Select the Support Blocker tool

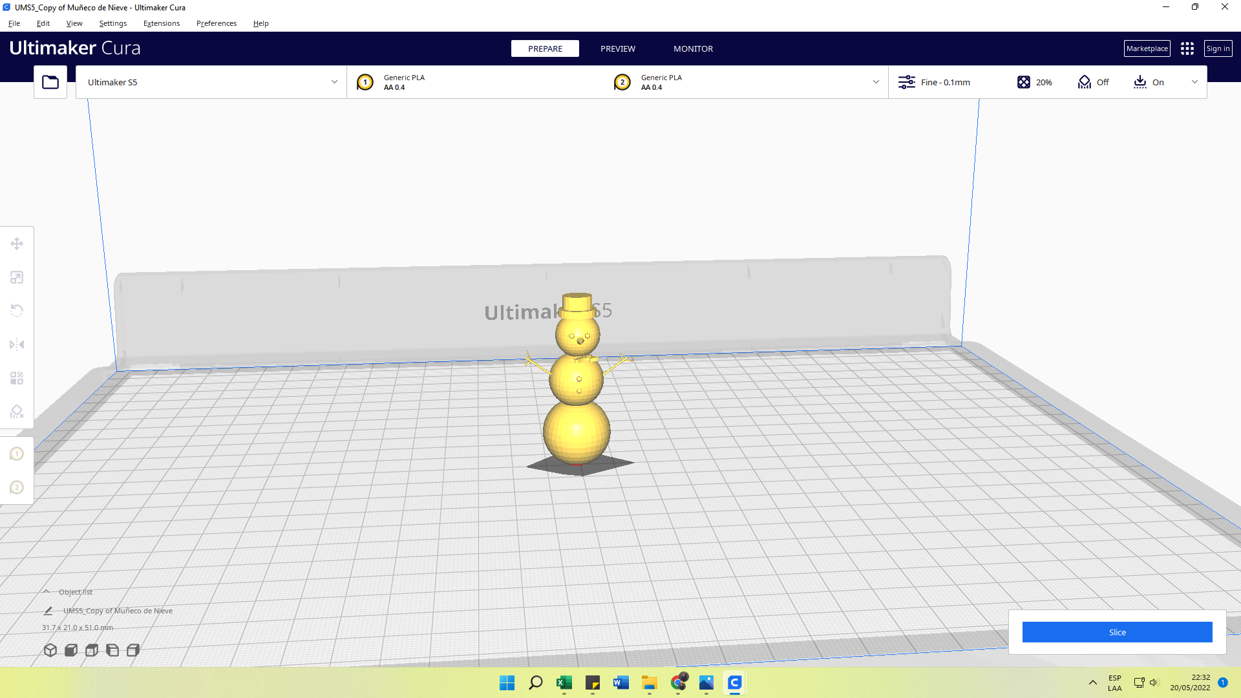17,412
